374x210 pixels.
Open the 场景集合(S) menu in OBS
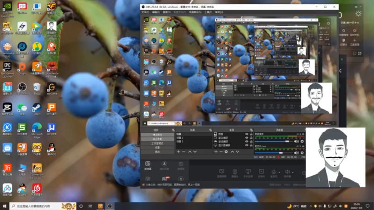tap(195, 12)
